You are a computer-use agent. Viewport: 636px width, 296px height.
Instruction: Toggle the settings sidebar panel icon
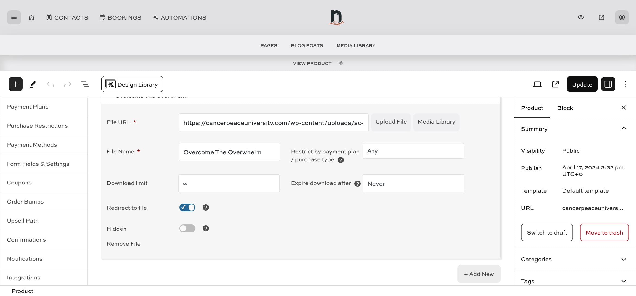tap(608, 84)
